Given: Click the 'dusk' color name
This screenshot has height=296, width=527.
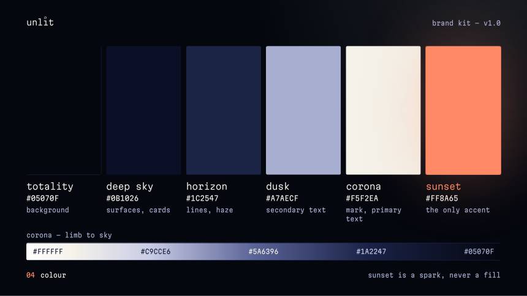Looking at the screenshot, I should (278, 187).
